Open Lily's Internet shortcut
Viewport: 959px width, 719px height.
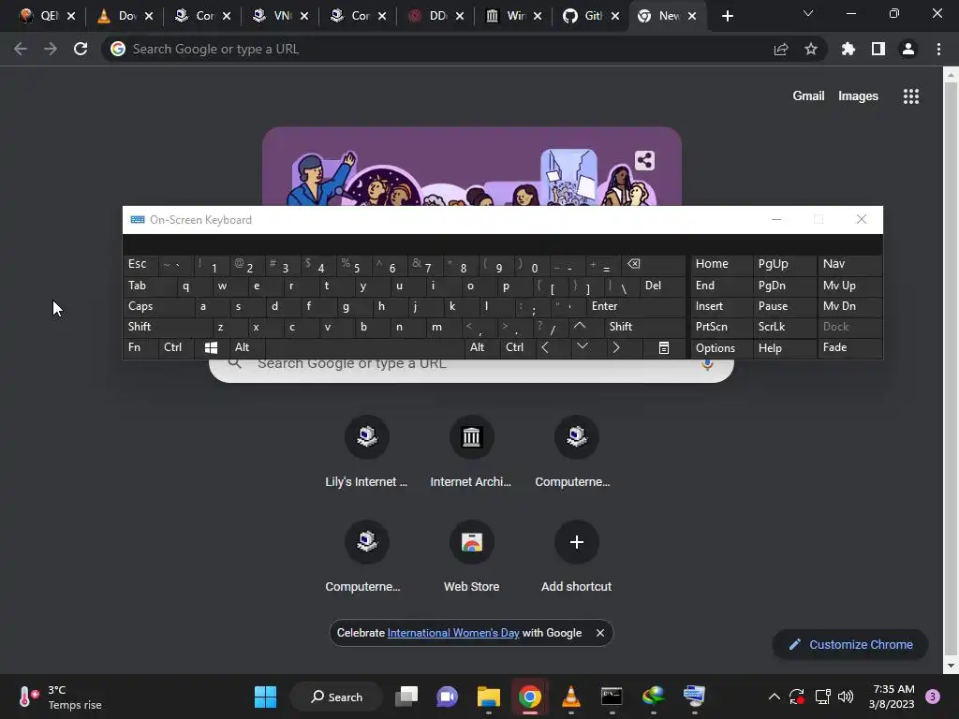(366, 452)
